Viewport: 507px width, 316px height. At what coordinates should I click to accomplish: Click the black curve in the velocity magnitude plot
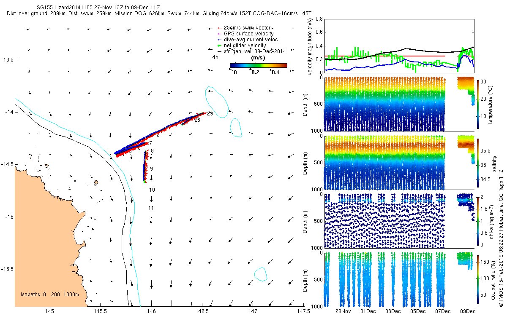pos(405,49)
